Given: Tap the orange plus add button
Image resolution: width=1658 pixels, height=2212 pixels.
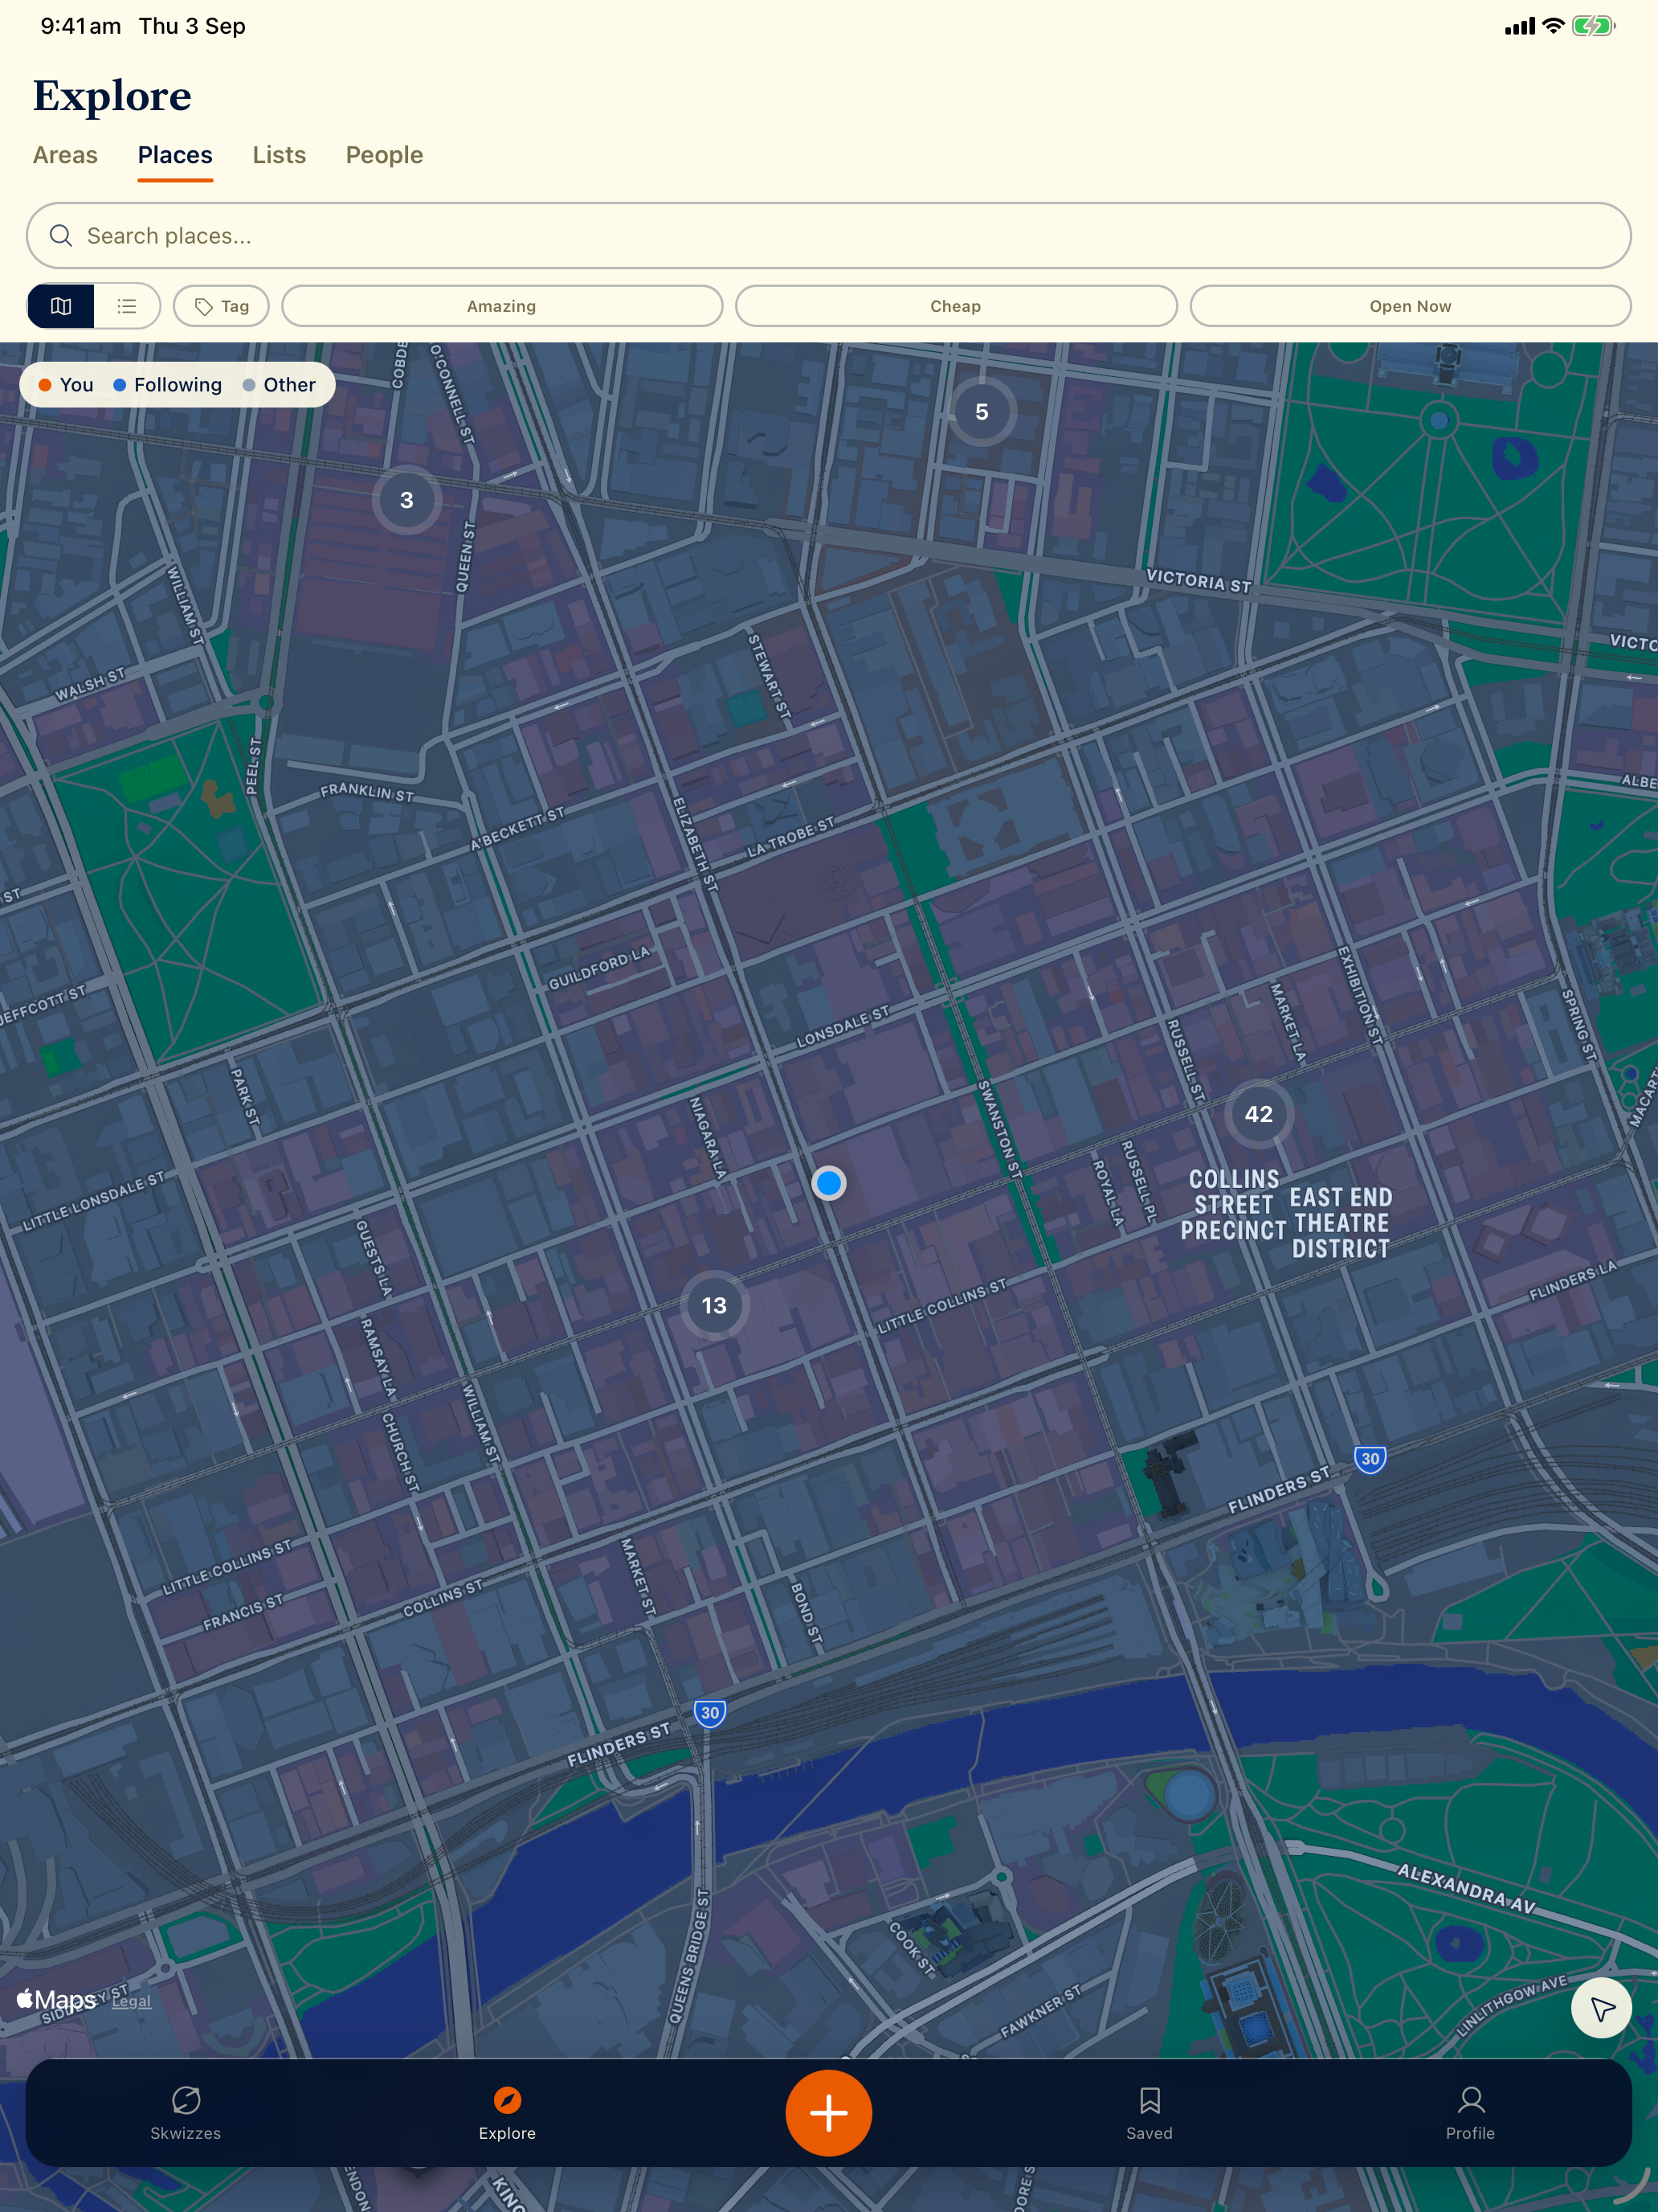Looking at the screenshot, I should pyautogui.click(x=828, y=2112).
